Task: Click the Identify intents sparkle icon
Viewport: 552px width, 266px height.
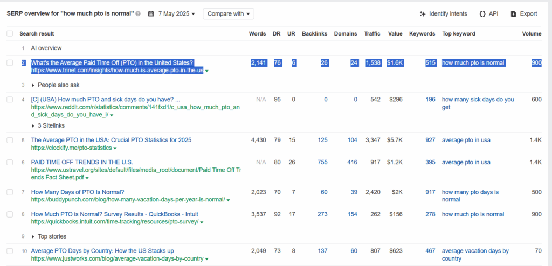Action: [x=423, y=14]
